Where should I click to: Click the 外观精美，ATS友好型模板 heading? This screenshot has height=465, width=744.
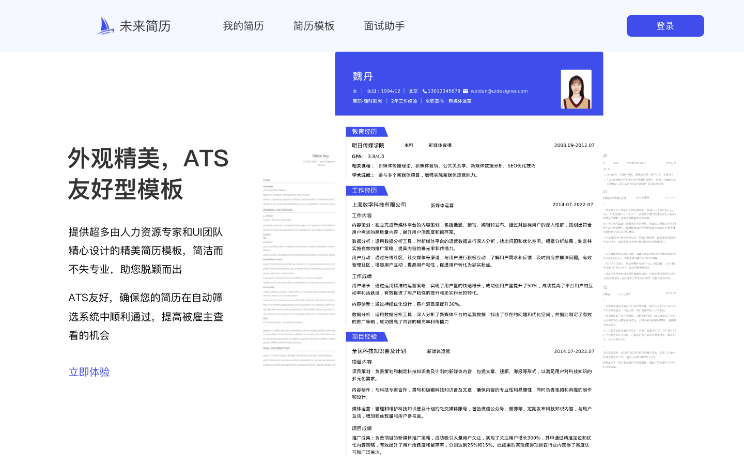(148, 173)
